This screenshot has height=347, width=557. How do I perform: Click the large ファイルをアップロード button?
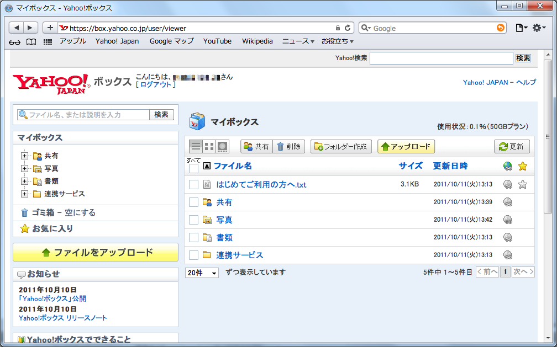(x=96, y=252)
